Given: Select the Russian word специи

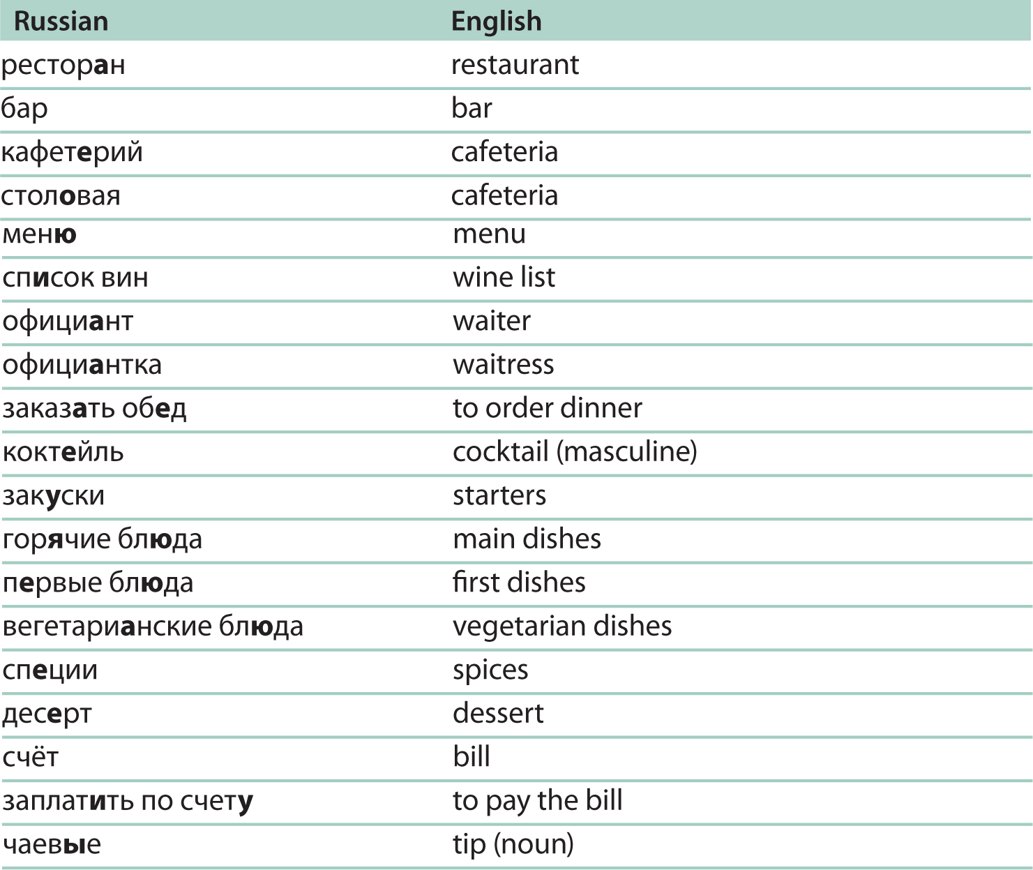Looking at the screenshot, I should (x=50, y=670).
